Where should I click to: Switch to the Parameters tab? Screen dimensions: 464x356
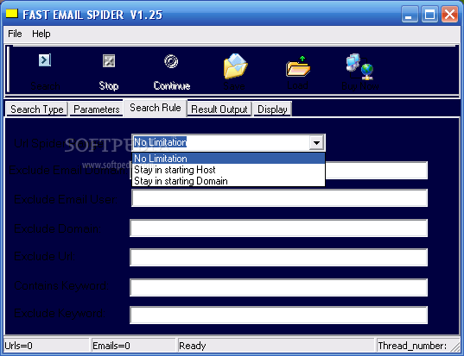pos(97,109)
